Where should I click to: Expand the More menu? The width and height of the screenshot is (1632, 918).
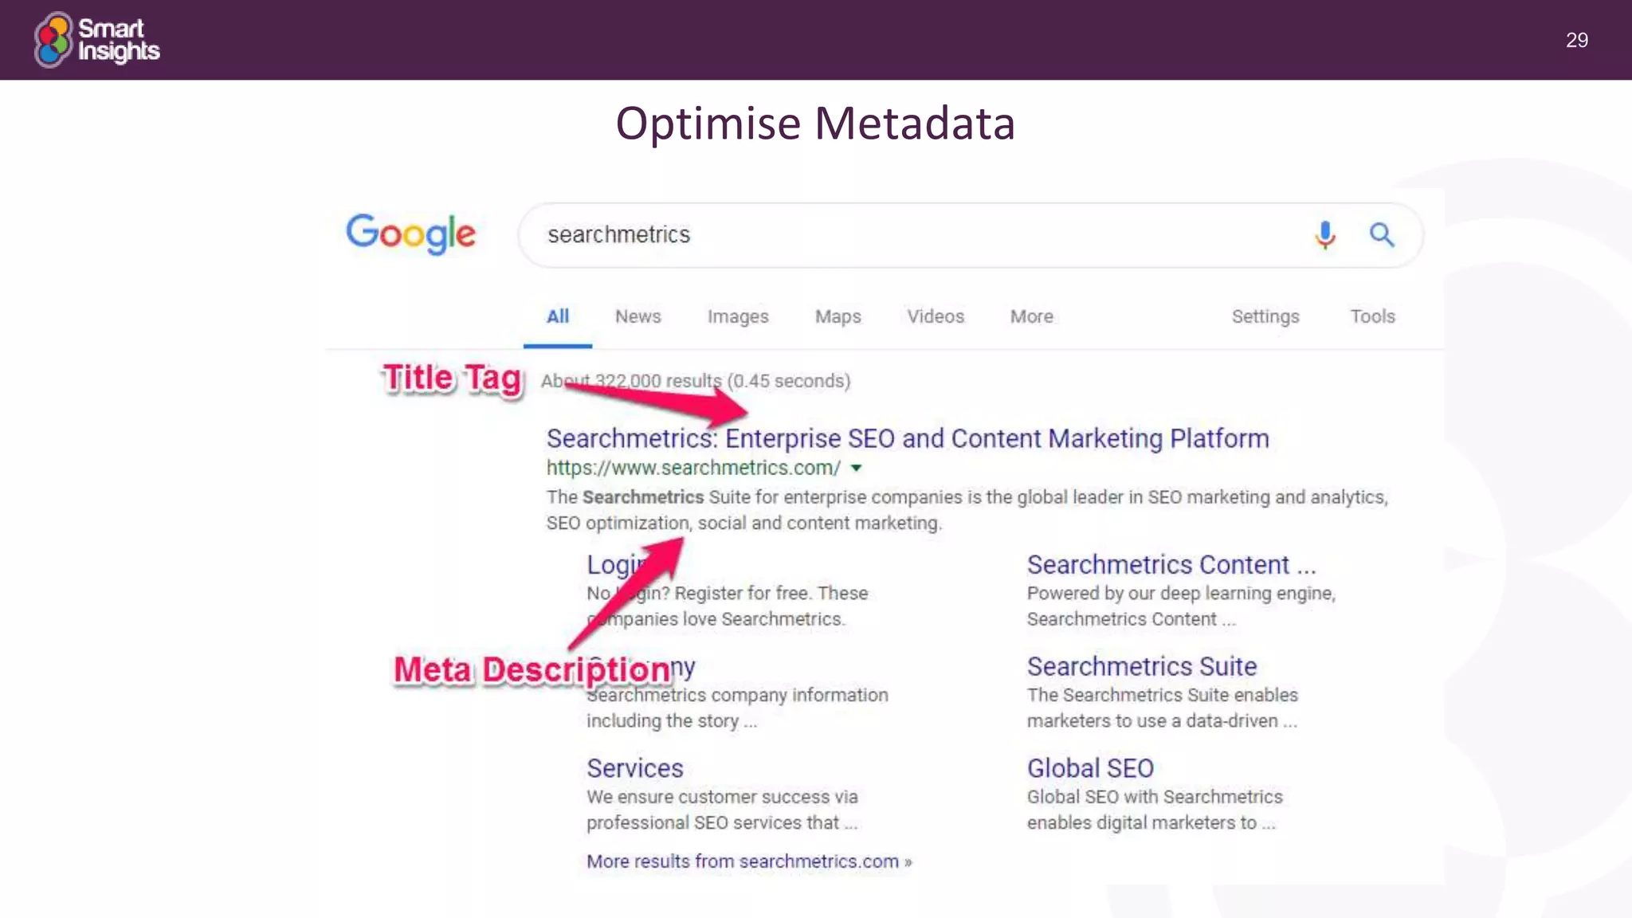(x=1031, y=316)
